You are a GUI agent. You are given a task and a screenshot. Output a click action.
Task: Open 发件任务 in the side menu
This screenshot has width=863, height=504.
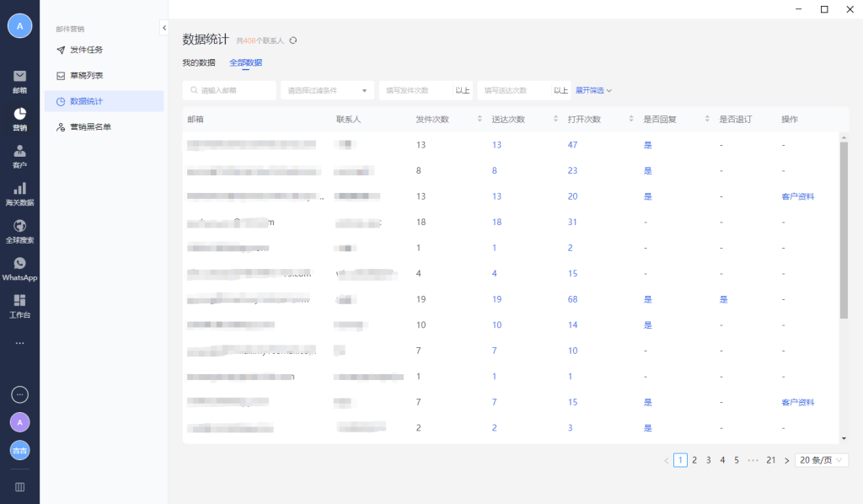(x=86, y=50)
